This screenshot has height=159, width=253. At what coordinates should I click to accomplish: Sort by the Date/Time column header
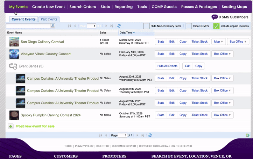[126, 32]
